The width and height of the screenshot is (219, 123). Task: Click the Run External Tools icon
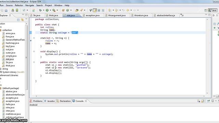coord(54,10)
